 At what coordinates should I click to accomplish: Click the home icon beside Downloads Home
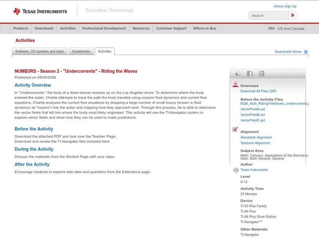pos(306,52)
